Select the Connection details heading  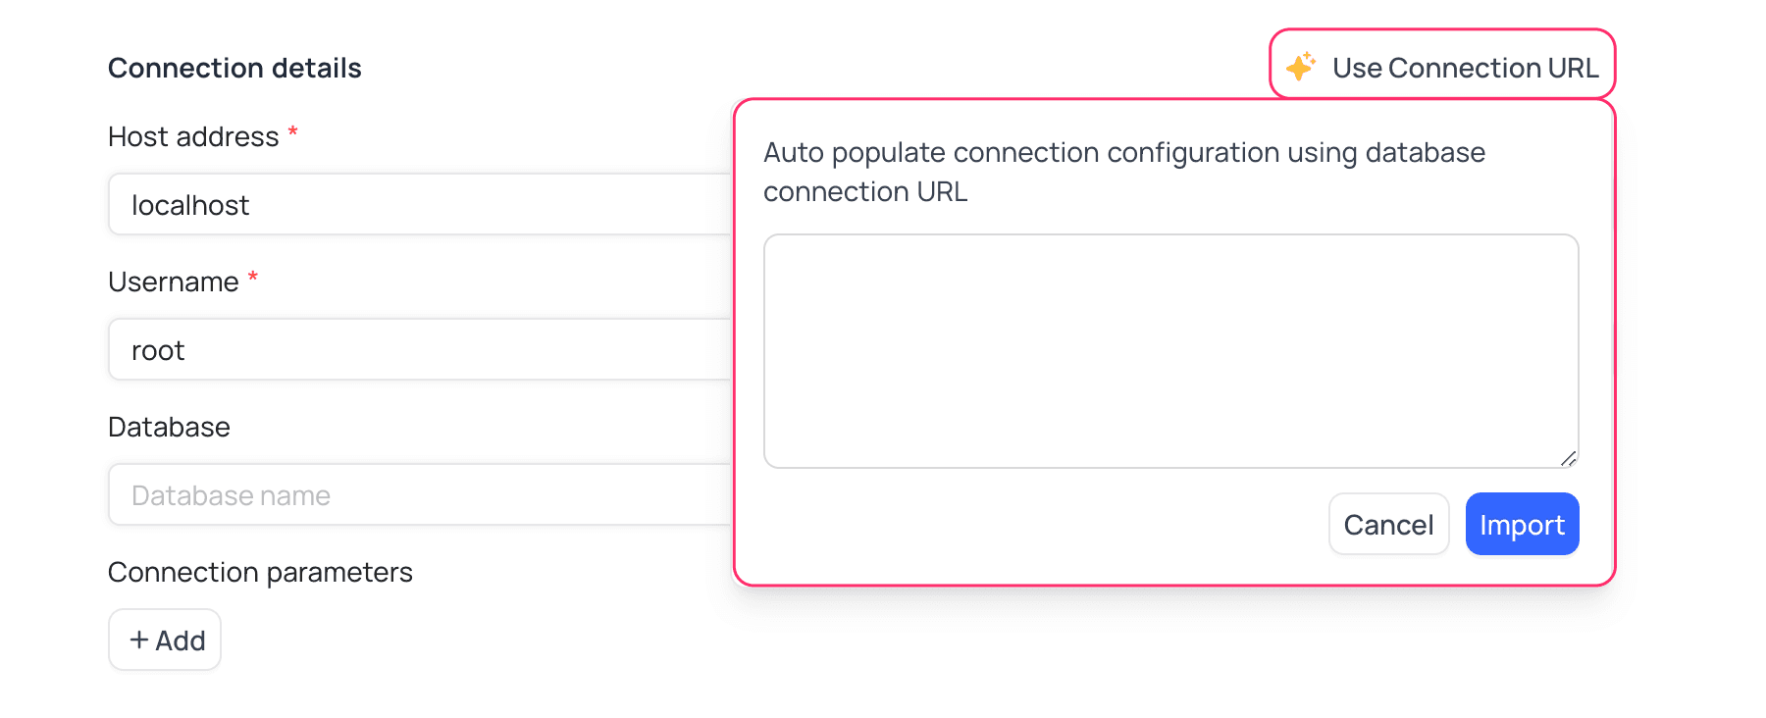point(234,67)
